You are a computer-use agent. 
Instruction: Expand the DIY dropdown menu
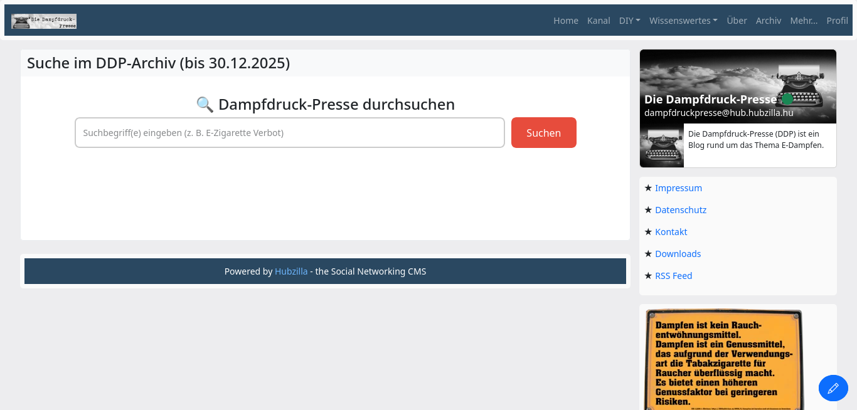point(629,21)
